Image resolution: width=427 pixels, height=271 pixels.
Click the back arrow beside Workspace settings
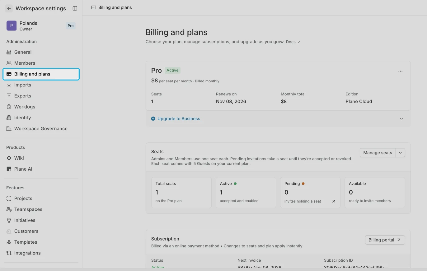pos(9,8)
